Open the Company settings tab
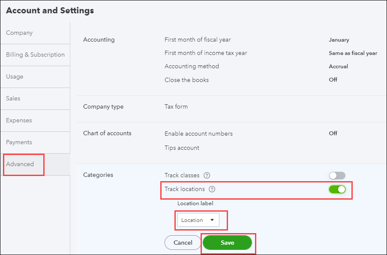 (x=35, y=33)
